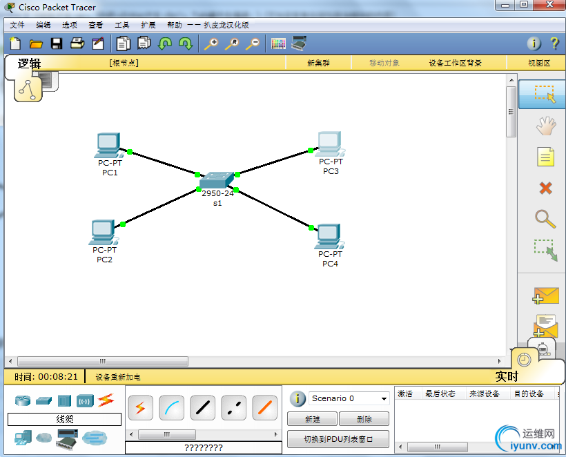Select the 2950-24 switch s1
The image size is (566, 457).
(x=217, y=179)
